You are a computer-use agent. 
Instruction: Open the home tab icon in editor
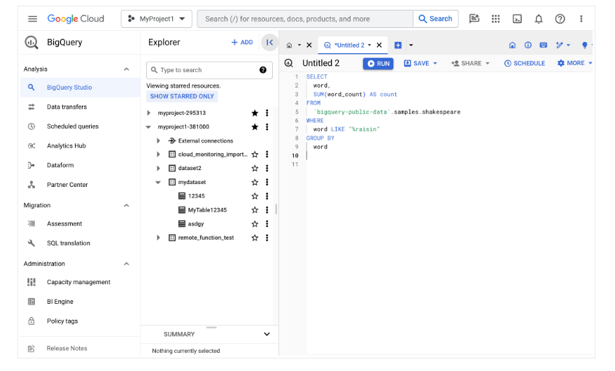click(289, 45)
